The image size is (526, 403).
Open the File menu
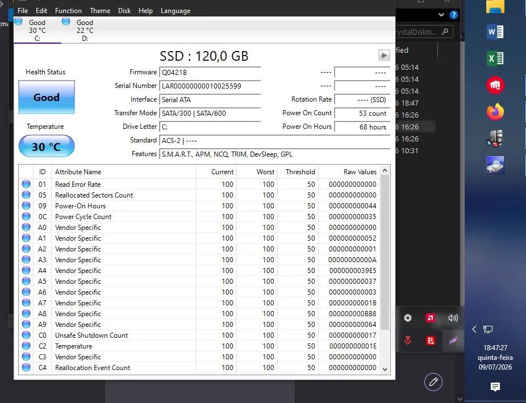click(x=23, y=11)
